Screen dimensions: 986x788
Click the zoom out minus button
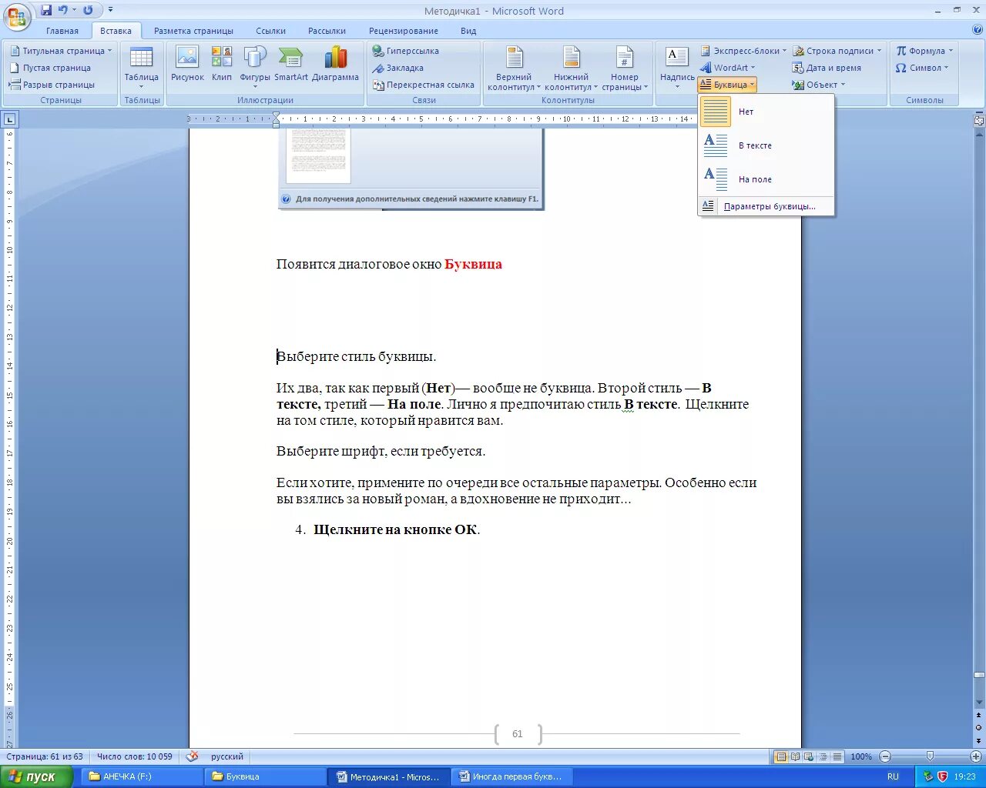[x=885, y=756]
